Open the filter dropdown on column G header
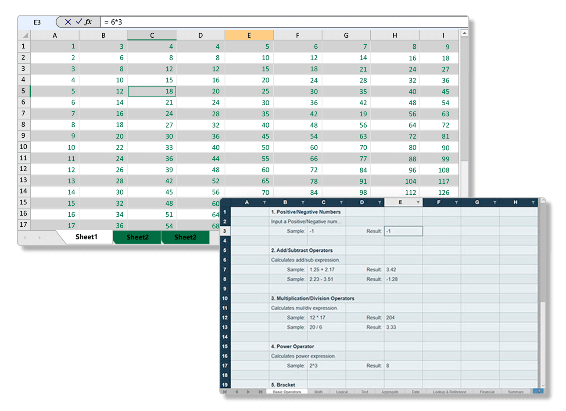 point(495,202)
